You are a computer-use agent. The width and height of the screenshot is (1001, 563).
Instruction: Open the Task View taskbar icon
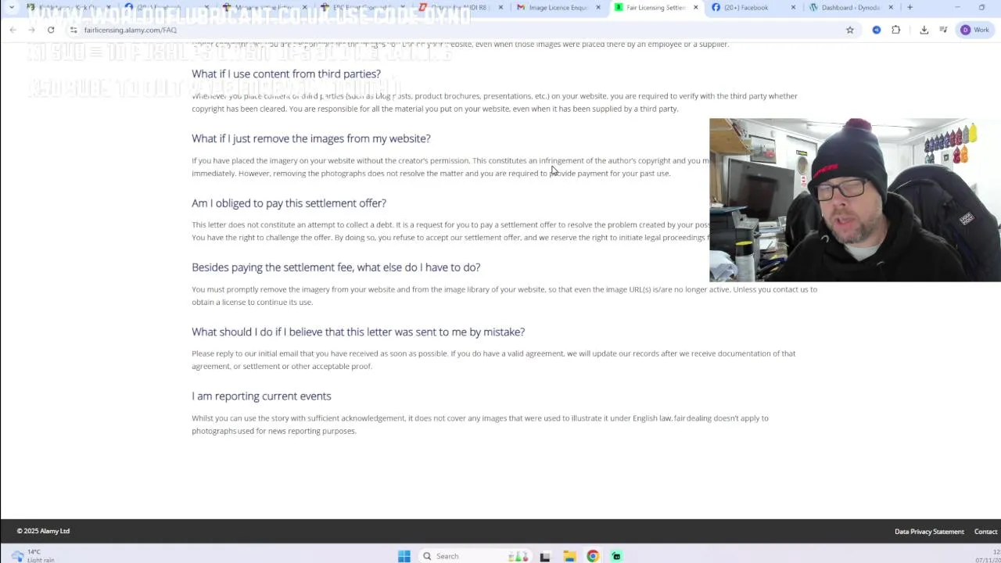pyautogui.click(x=545, y=556)
